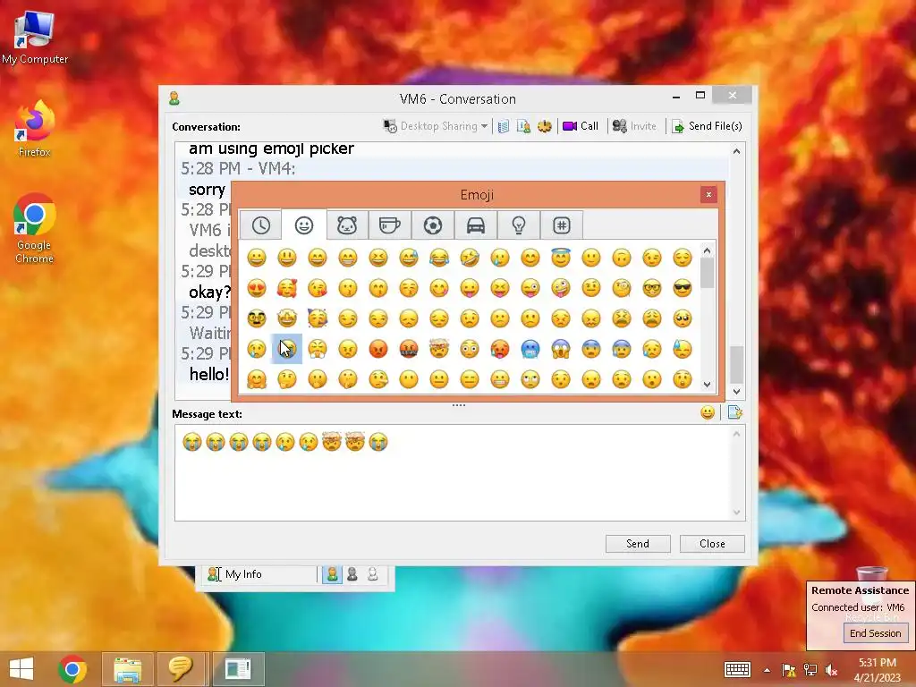Insert the screaming in fear emoji
This screenshot has height=687, width=916.
coord(561,350)
